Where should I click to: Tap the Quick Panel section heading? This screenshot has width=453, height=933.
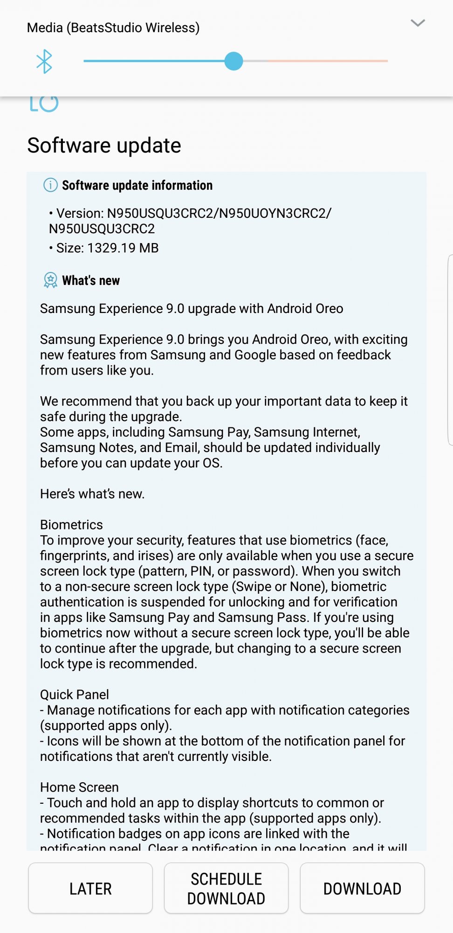tap(75, 695)
